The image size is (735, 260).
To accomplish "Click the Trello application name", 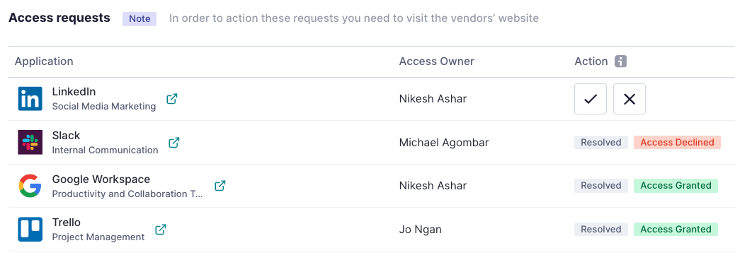I will point(66,222).
